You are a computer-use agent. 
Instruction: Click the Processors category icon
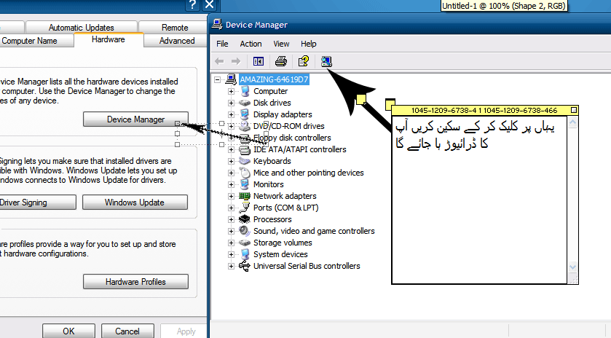(x=245, y=219)
